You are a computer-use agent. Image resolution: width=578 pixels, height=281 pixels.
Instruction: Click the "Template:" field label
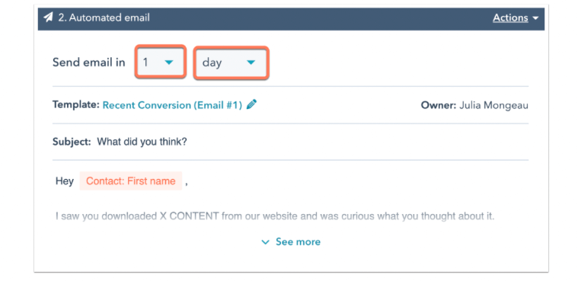click(x=76, y=105)
